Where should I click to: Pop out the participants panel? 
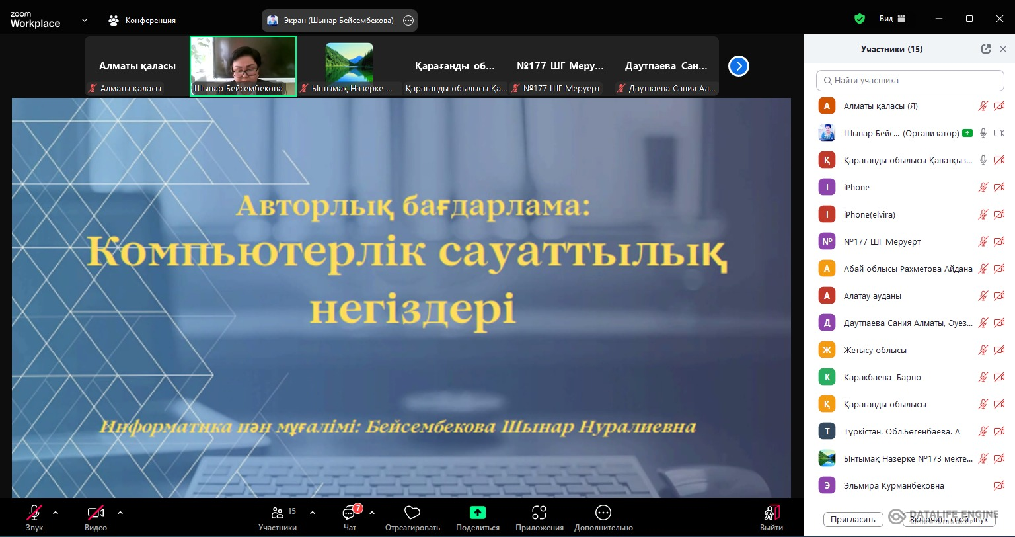pyautogui.click(x=985, y=49)
